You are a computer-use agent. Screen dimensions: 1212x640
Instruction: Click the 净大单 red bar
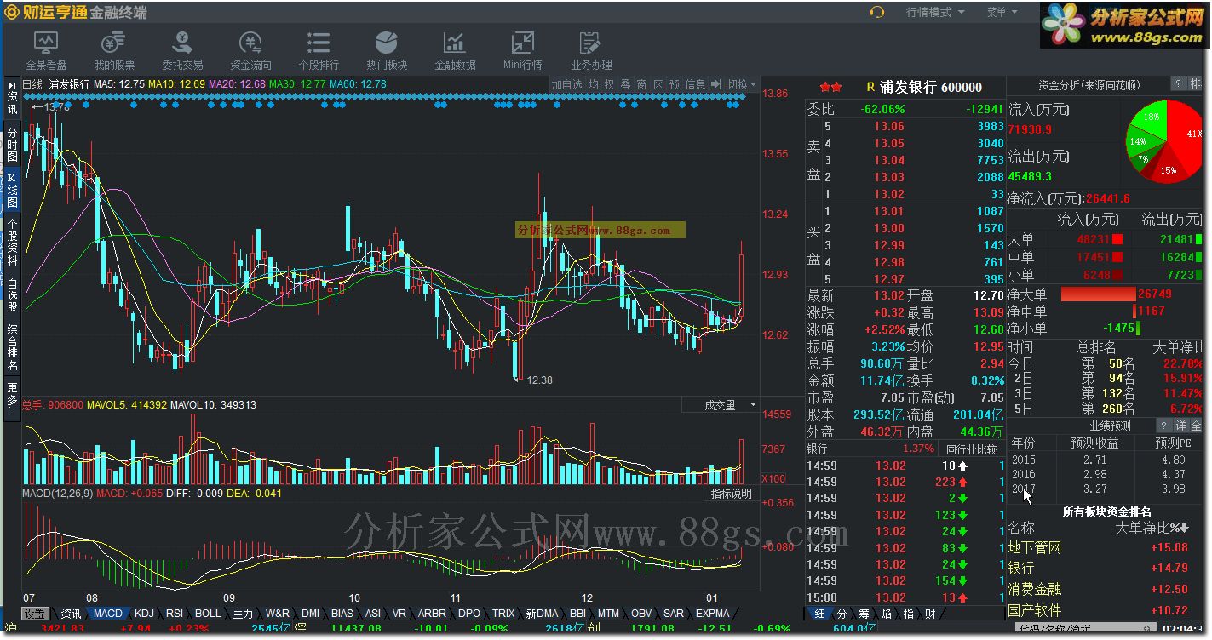pyautogui.click(x=1098, y=294)
